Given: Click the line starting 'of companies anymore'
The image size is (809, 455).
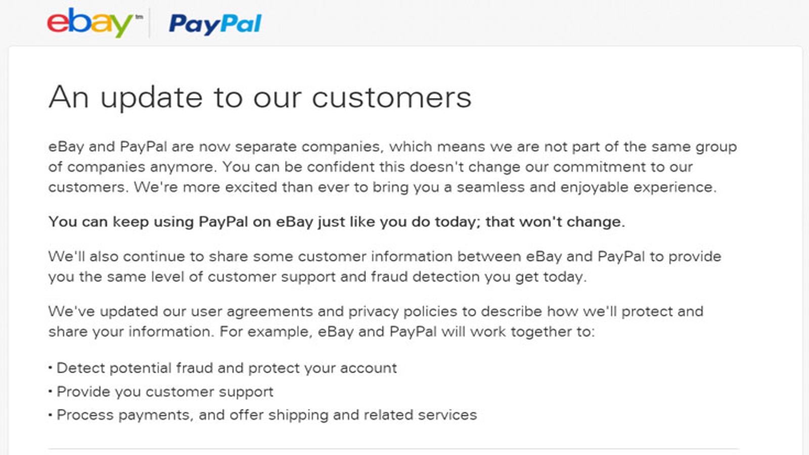Looking at the screenshot, I should (371, 167).
